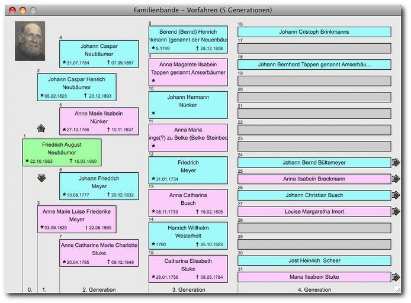Select Johann Caspar Henrich Neubäumer box
This screenshot has width=411, height=303.
pyautogui.click(x=77, y=87)
